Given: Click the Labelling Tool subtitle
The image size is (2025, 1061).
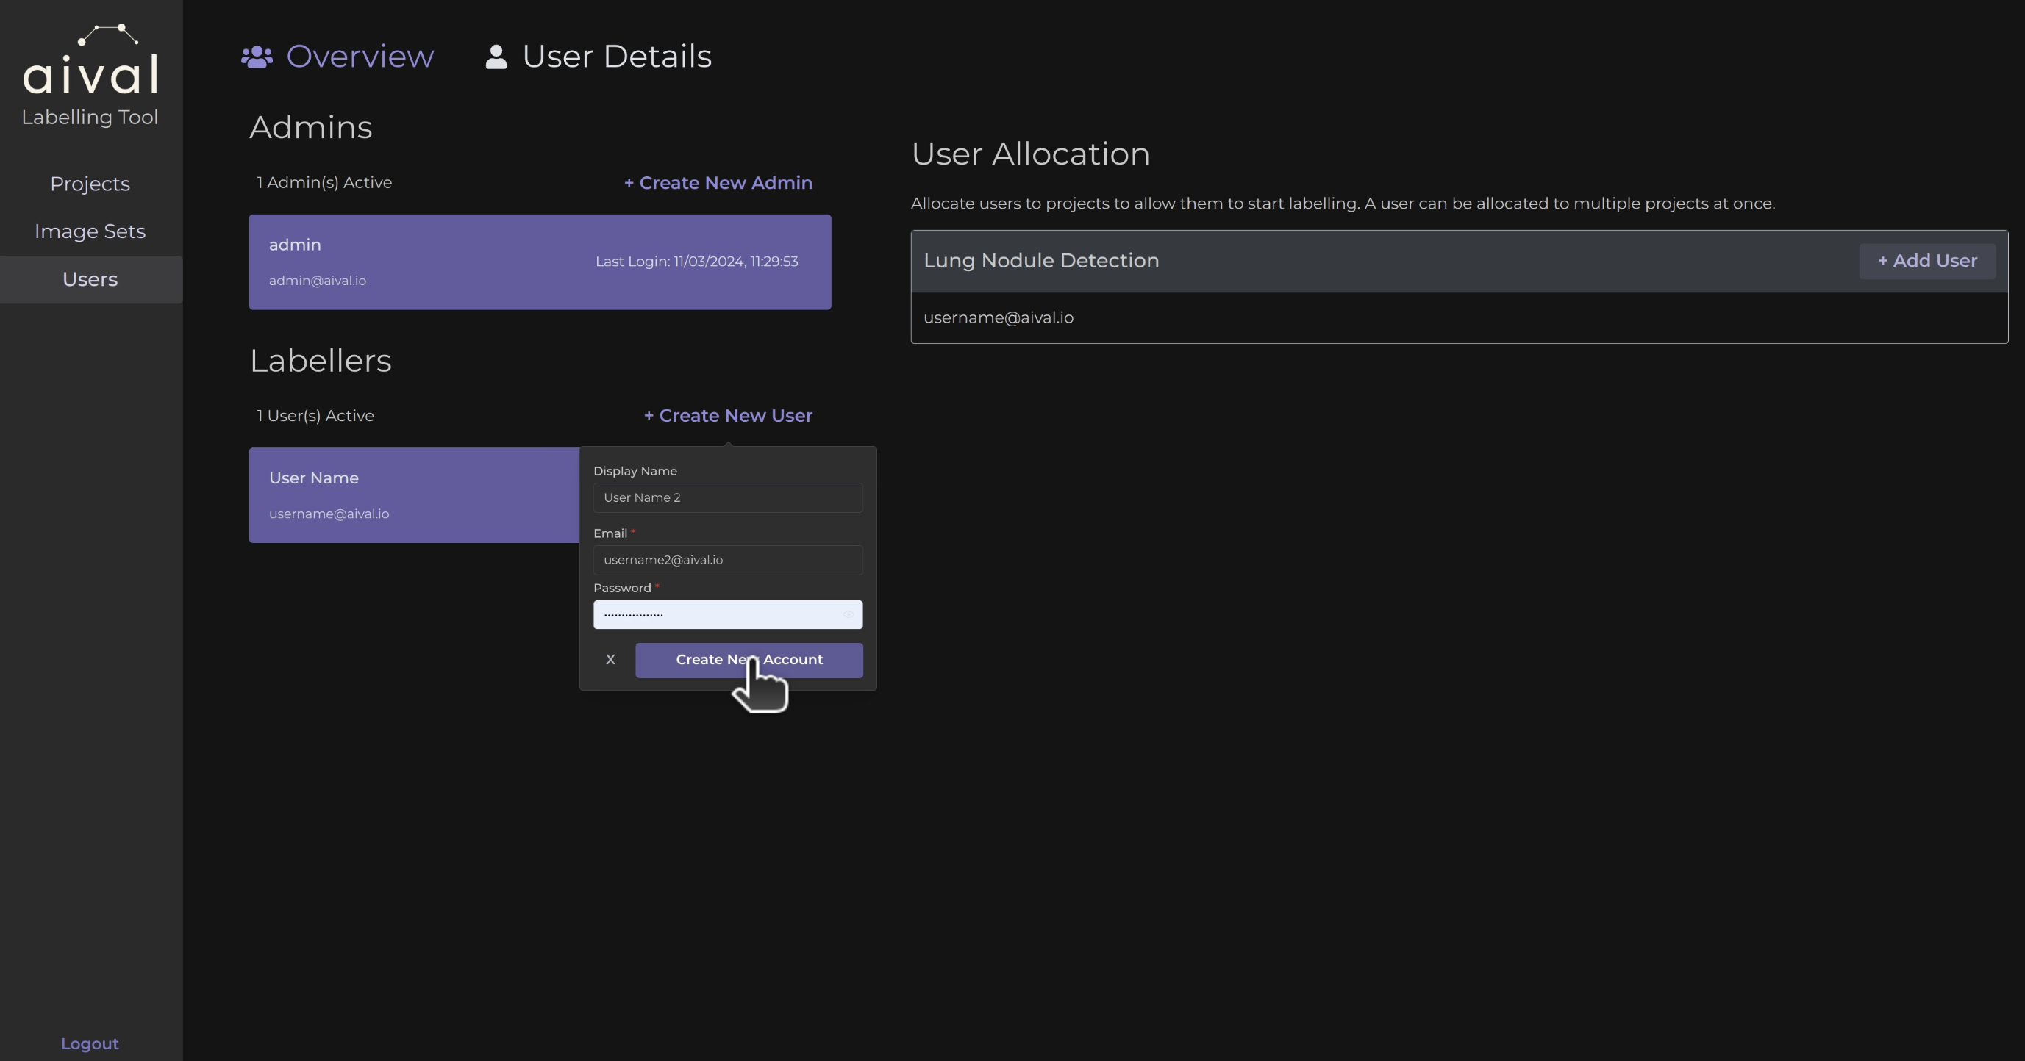Looking at the screenshot, I should pyautogui.click(x=90, y=118).
